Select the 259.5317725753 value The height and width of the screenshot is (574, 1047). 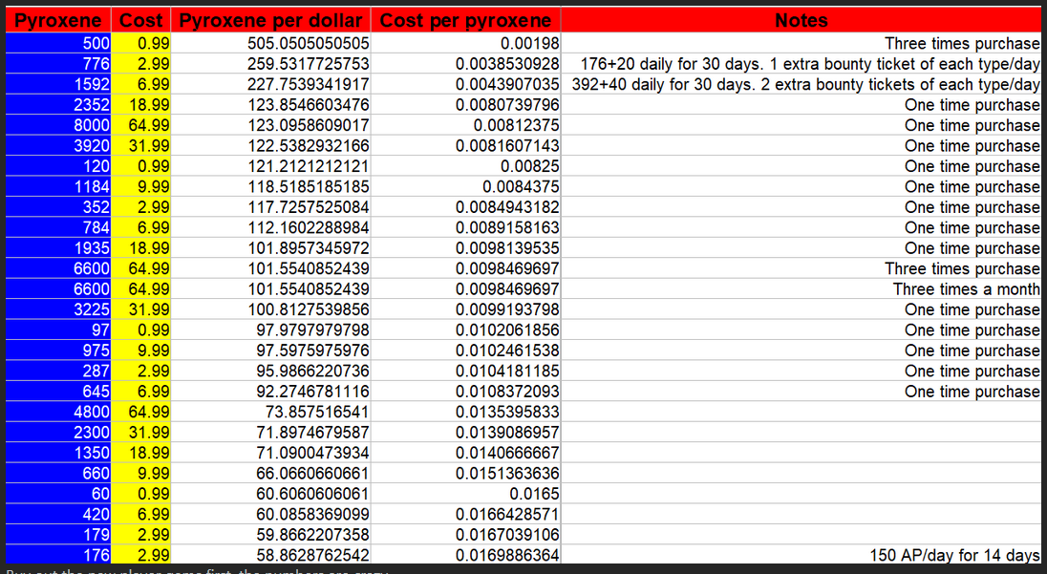(271, 63)
